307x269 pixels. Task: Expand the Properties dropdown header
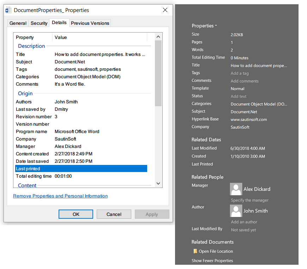[204, 26]
